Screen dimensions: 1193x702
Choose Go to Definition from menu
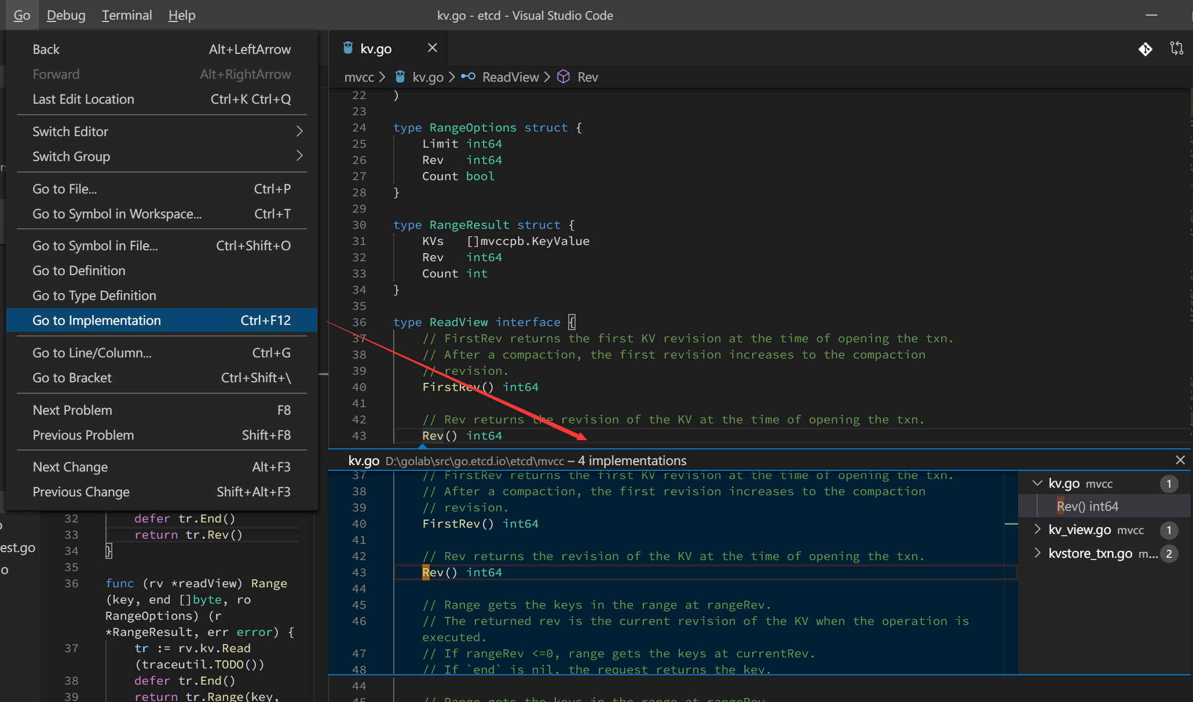click(x=79, y=270)
